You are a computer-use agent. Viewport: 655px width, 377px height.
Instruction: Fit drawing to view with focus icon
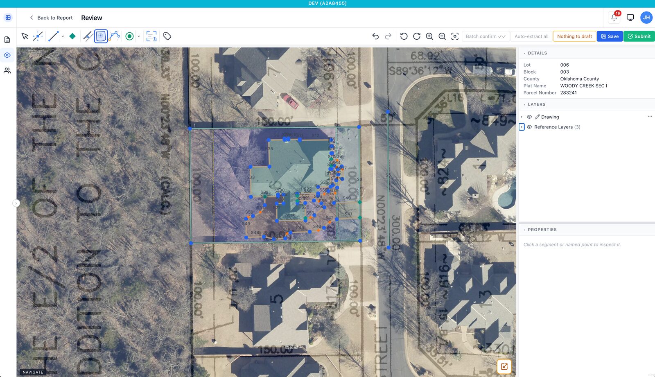click(x=455, y=36)
